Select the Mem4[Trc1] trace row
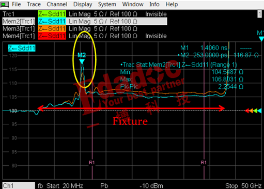 coord(85,36)
